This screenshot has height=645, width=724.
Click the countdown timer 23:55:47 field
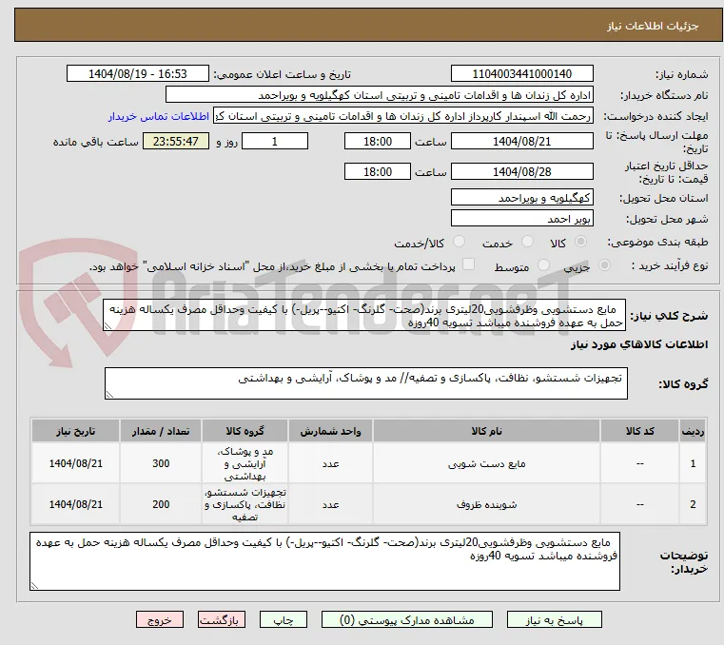point(175,142)
